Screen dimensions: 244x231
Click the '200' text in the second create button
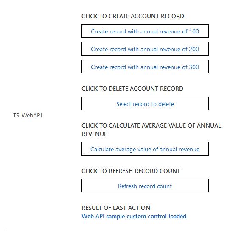pos(194,49)
